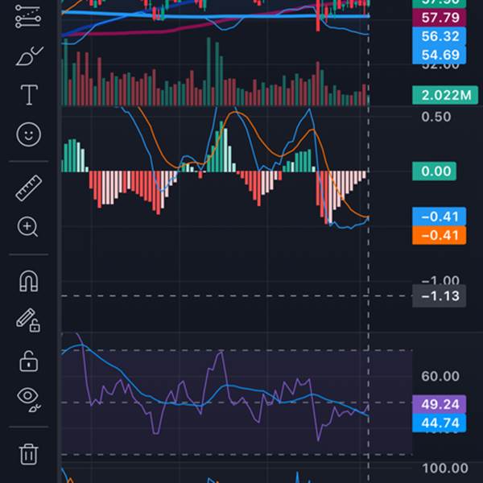The image size is (483, 483).
Task: Activate the Zoom In tool
Action: [27, 227]
